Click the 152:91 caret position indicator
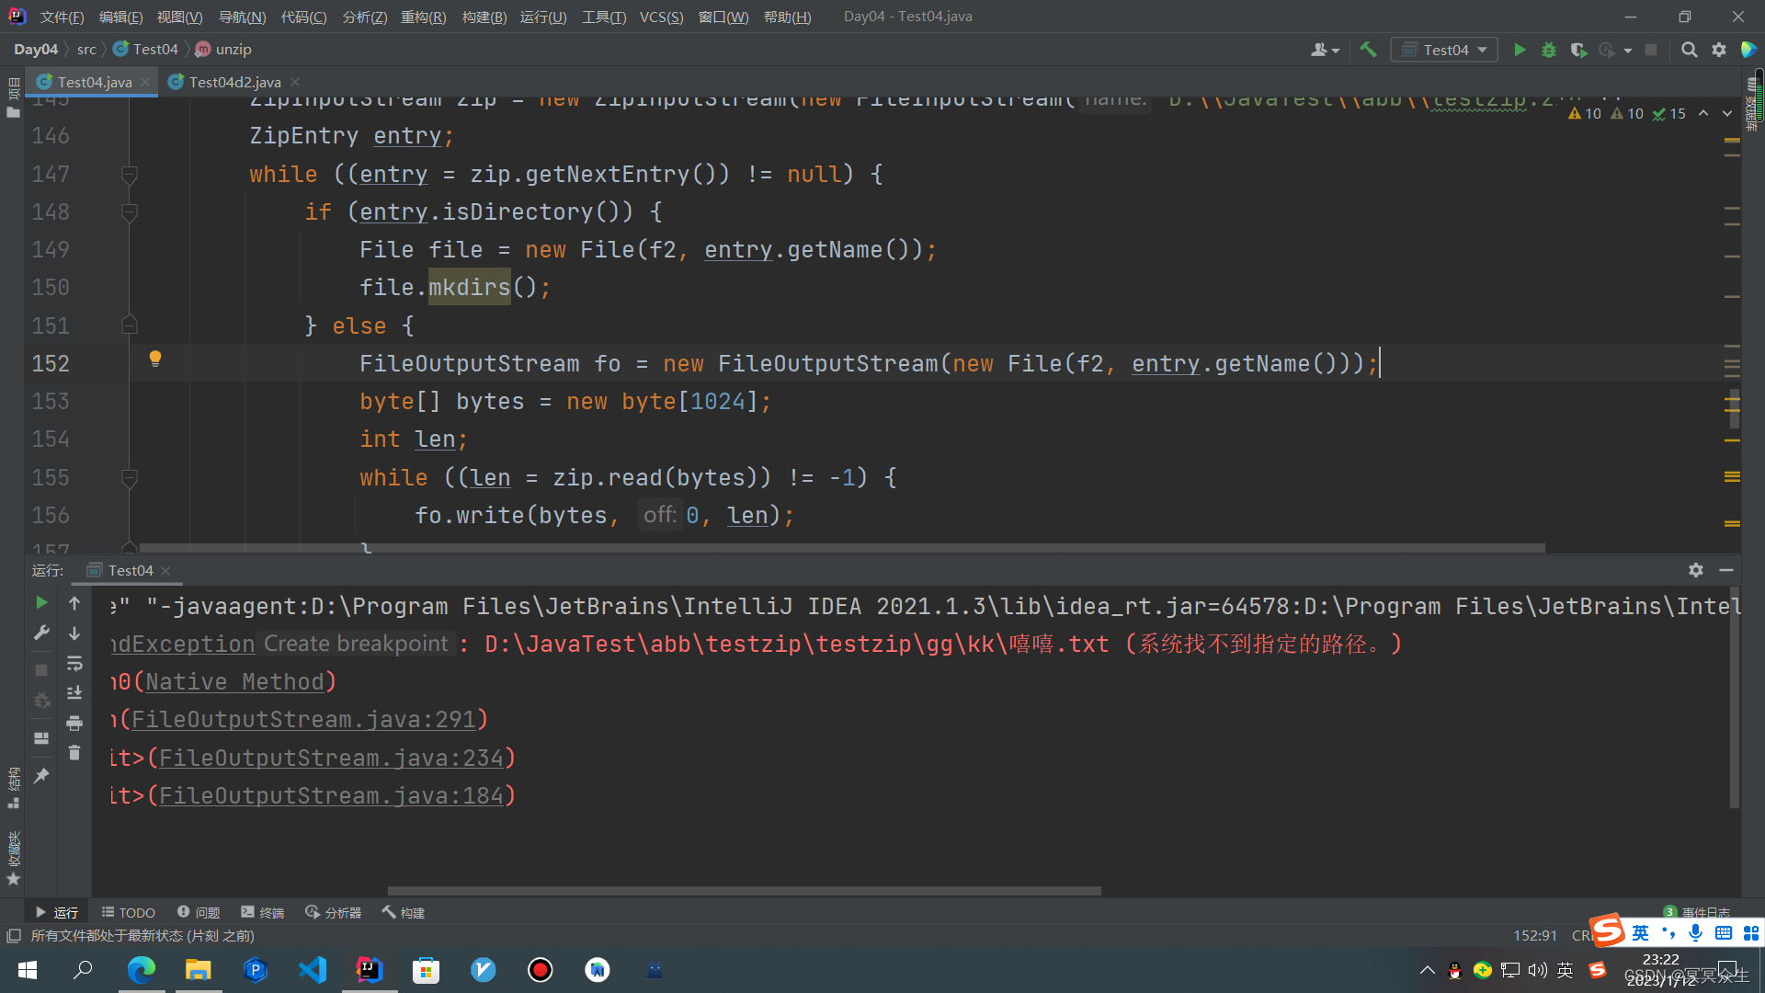This screenshot has width=1765, height=993. click(1535, 935)
